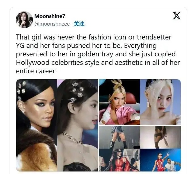
Task: Click the X logo icon
Action: (x=177, y=16)
